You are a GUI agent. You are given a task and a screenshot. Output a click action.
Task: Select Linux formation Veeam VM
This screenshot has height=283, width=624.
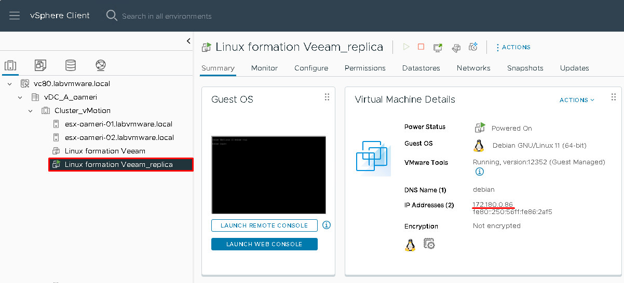[105, 151]
